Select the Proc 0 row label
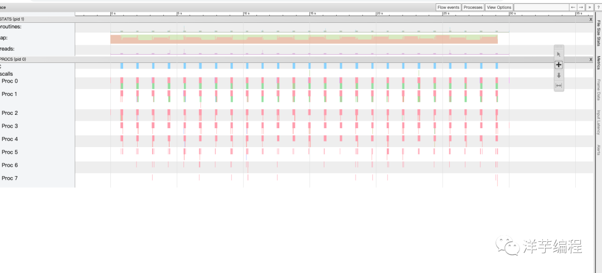This screenshot has height=273, width=602. (9, 81)
